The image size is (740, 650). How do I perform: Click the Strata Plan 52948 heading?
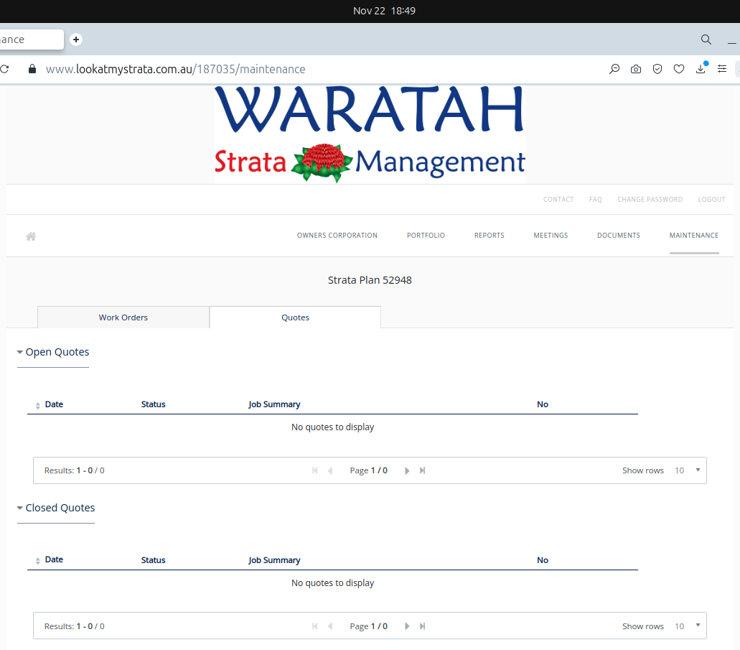pos(370,280)
